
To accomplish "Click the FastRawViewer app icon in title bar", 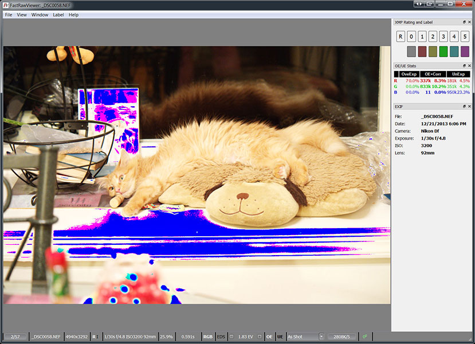I will pyautogui.click(x=5, y=5).
